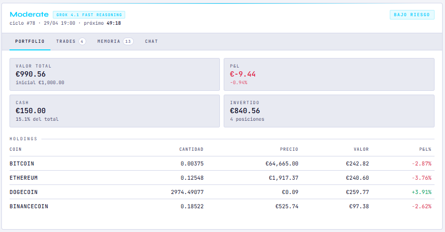Open the Portfolio tab
This screenshot has height=232, width=445.
[30, 41]
